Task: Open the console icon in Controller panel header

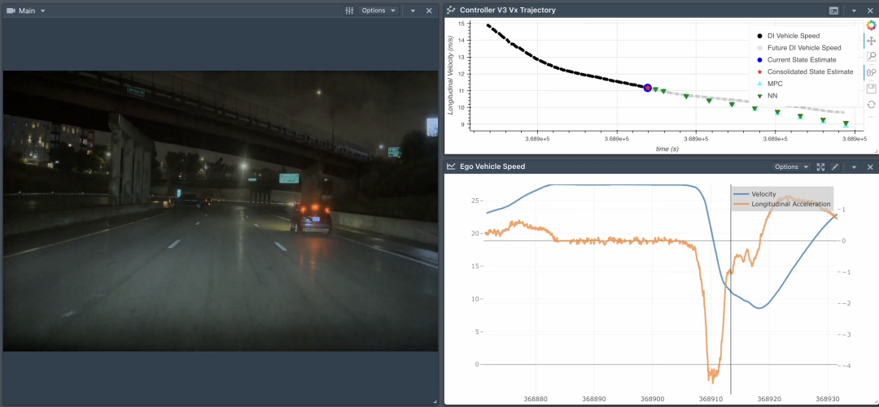Action: (x=833, y=11)
